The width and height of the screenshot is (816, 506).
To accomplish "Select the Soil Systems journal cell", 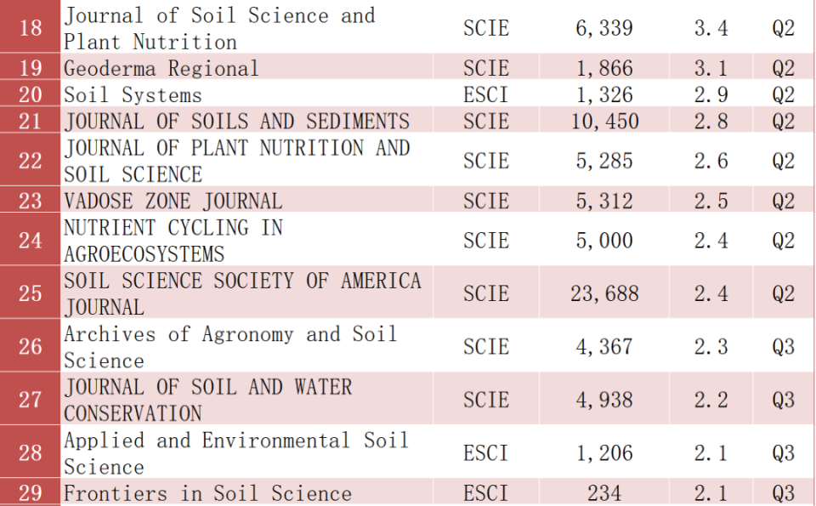I will (133, 94).
